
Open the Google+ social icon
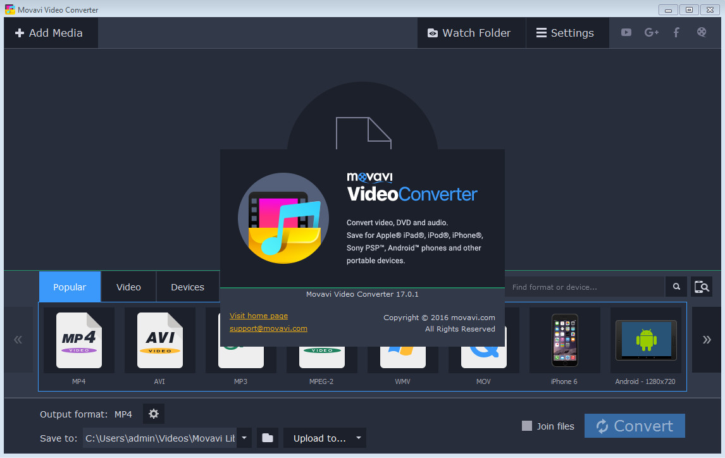point(651,33)
